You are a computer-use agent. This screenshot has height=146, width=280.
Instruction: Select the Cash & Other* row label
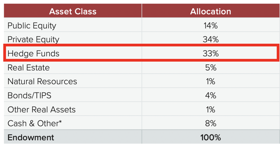coord(35,123)
